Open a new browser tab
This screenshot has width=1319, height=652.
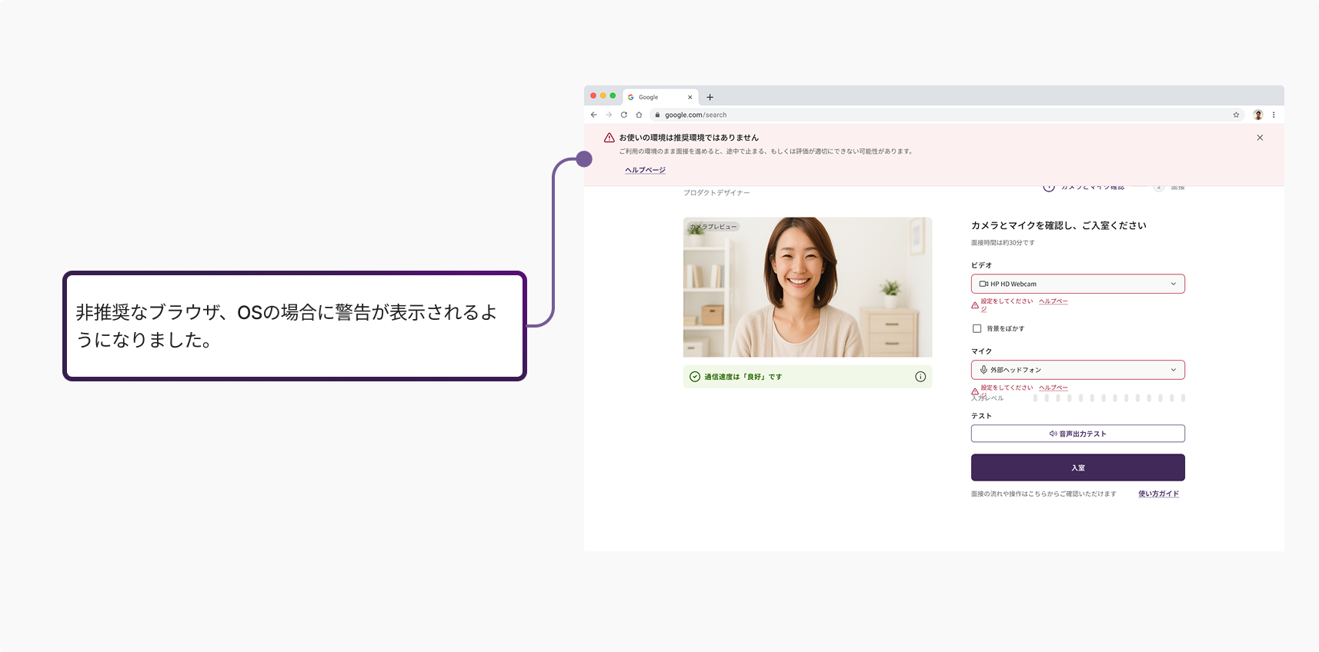[x=710, y=97]
